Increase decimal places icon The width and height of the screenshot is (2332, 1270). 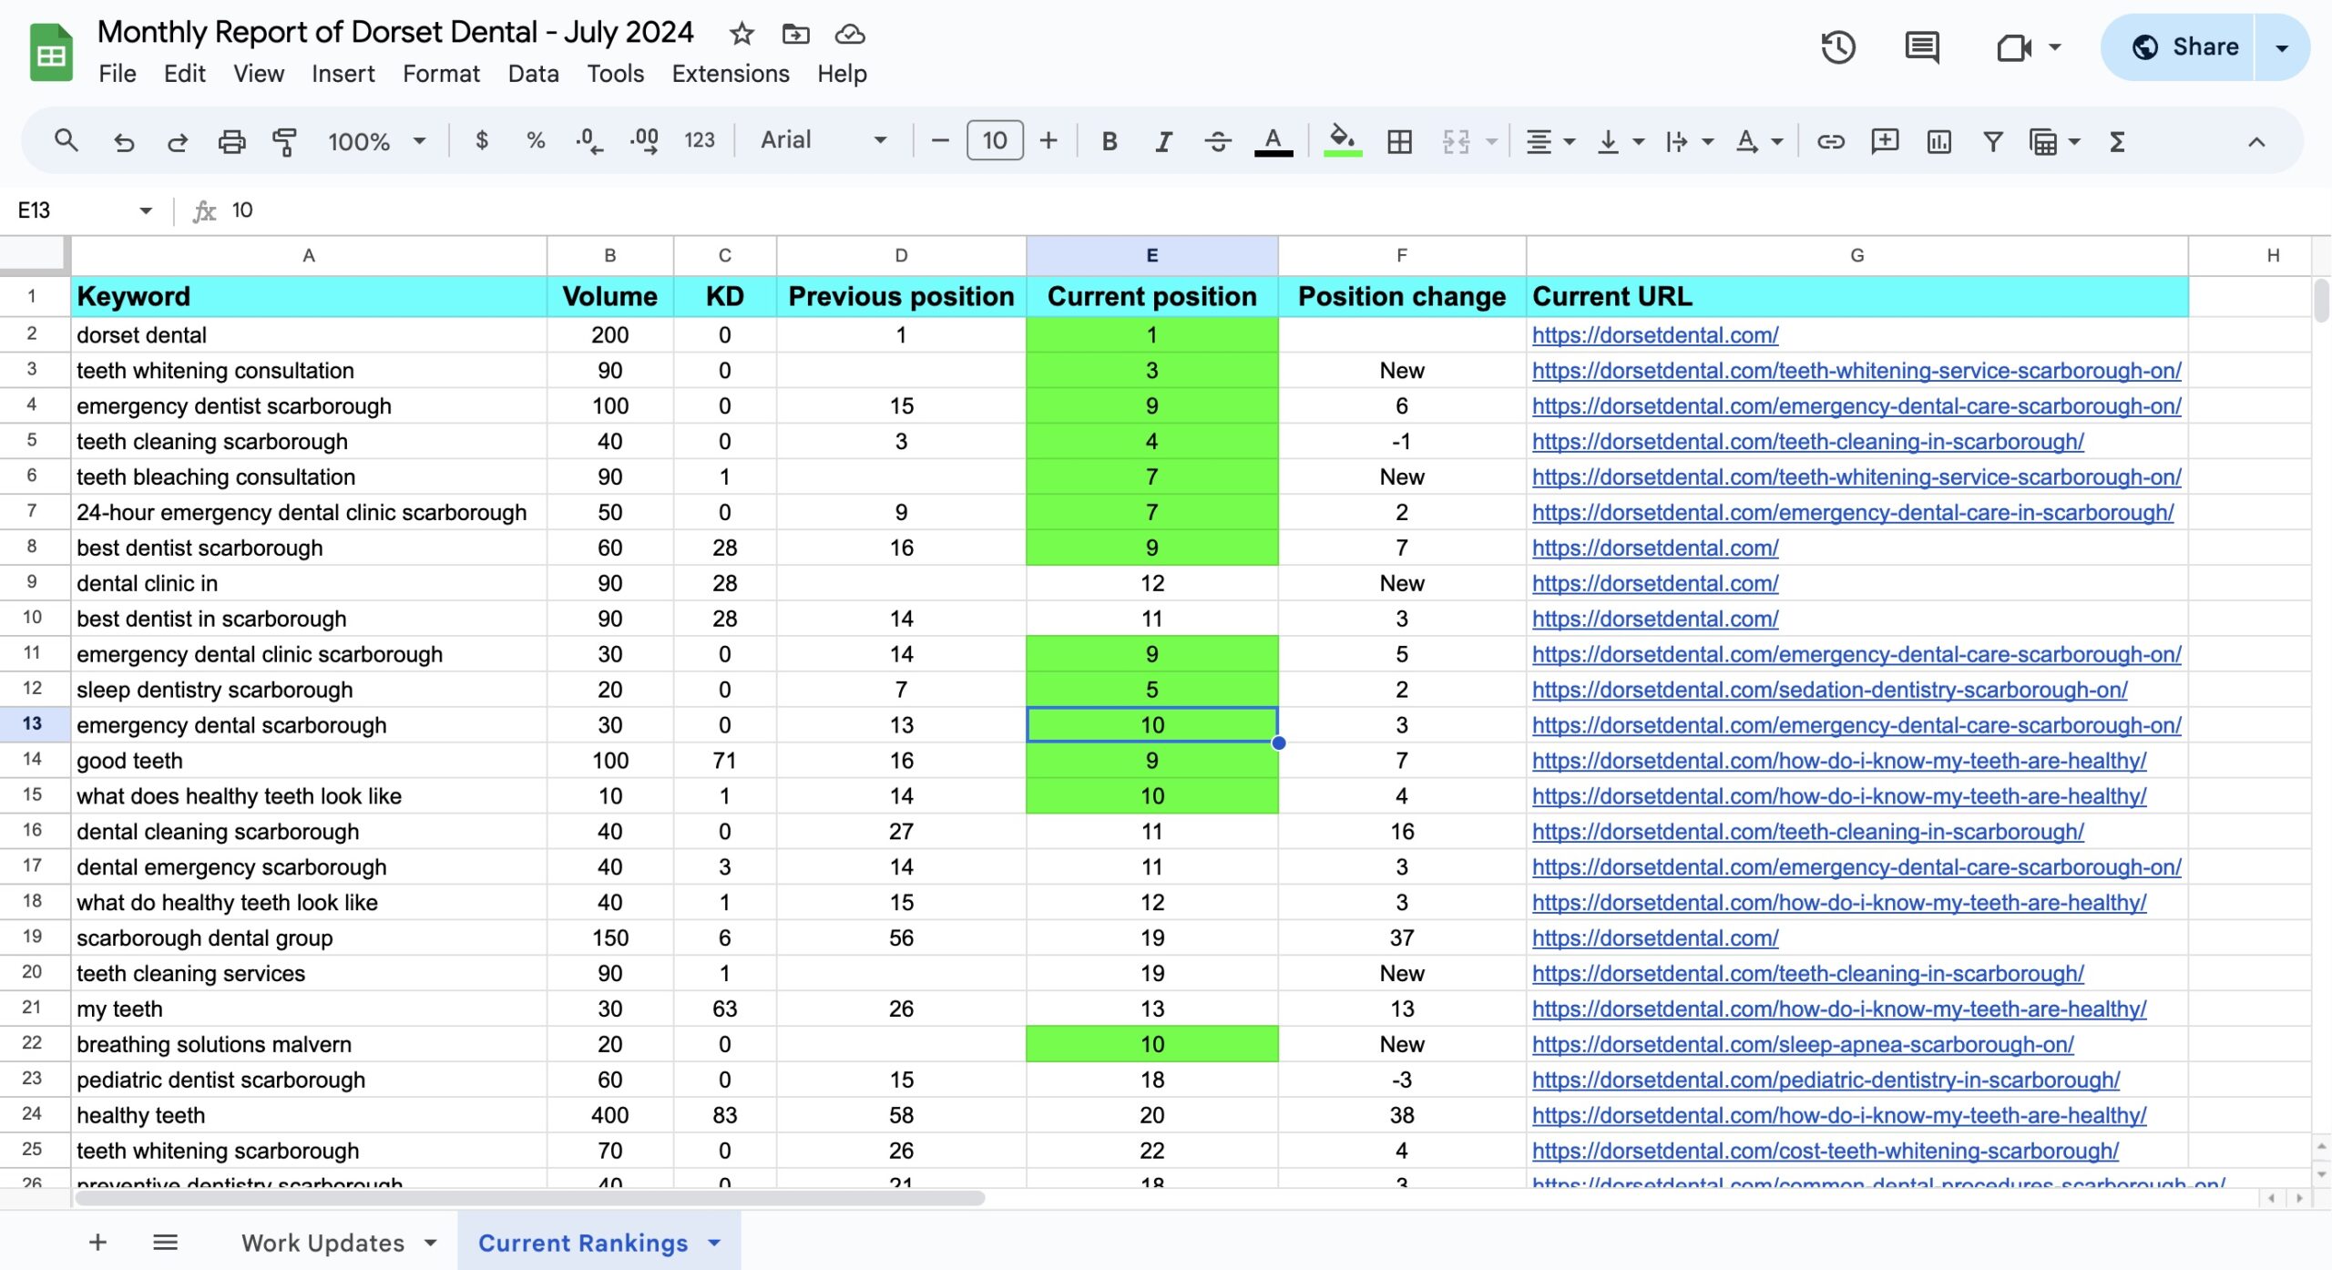644,140
